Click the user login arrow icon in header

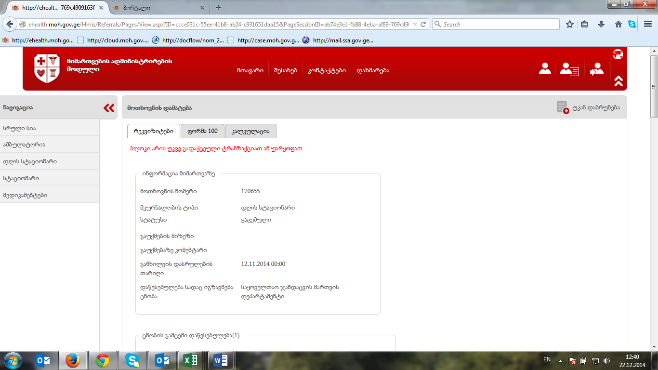click(x=596, y=69)
